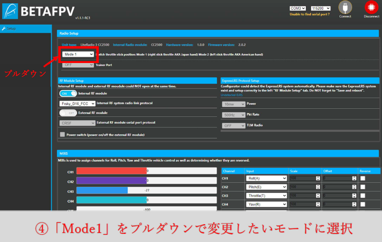Viewport: 382px width, 242px height.
Task: Click the CH1 Scale stepper arrows
Action: tap(317, 178)
